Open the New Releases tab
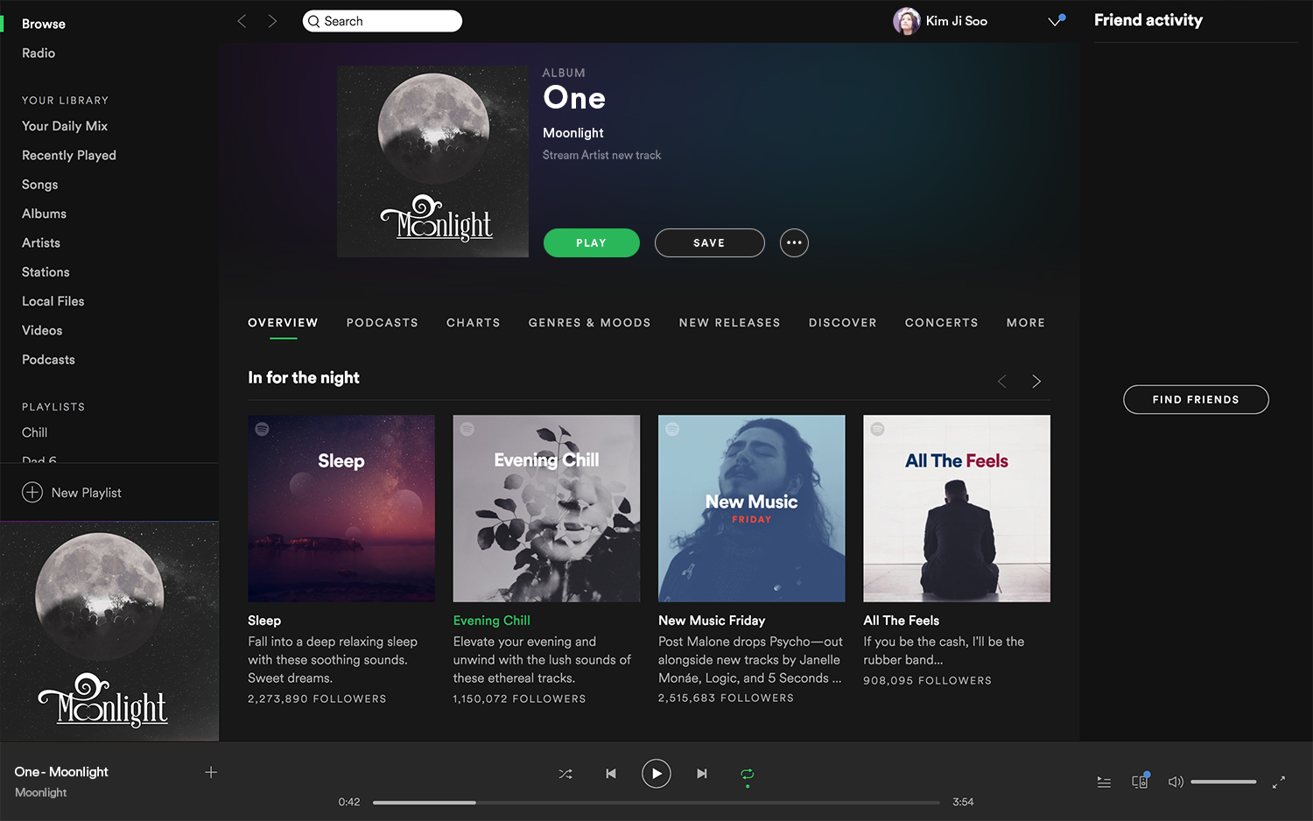This screenshot has height=821, width=1313. pyautogui.click(x=729, y=323)
